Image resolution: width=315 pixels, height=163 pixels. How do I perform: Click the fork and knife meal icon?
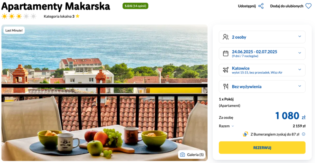[226, 86]
